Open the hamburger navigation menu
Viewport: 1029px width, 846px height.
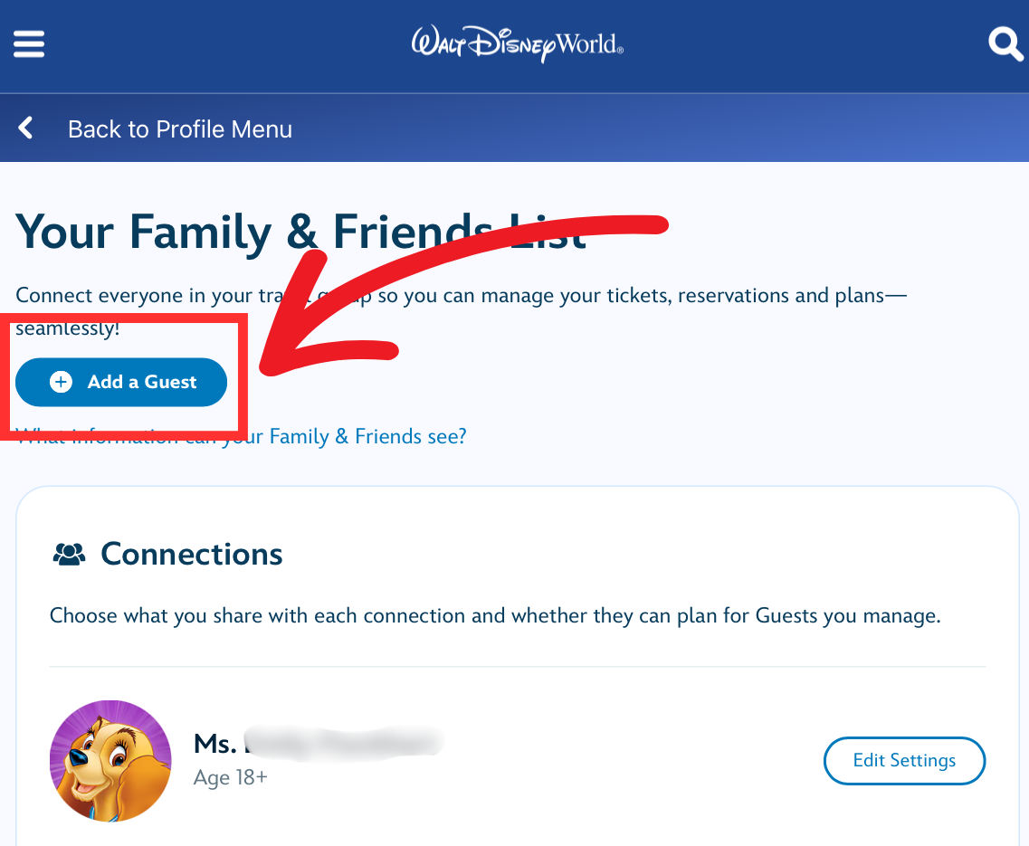click(x=29, y=44)
